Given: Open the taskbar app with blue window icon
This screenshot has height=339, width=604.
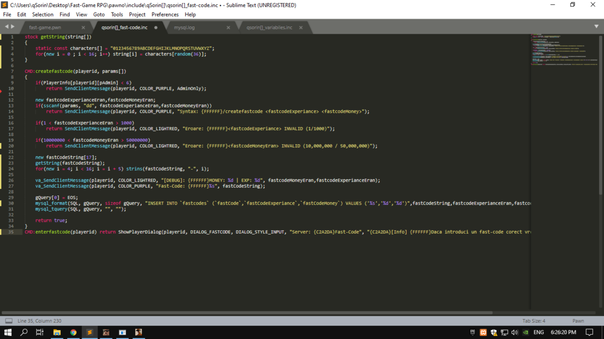Looking at the screenshot, I should 122,332.
